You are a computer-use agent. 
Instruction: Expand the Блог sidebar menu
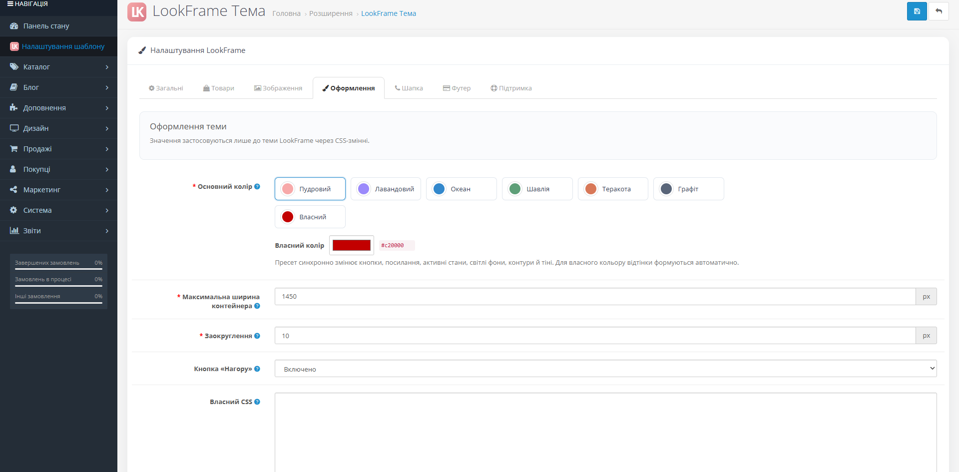(58, 87)
